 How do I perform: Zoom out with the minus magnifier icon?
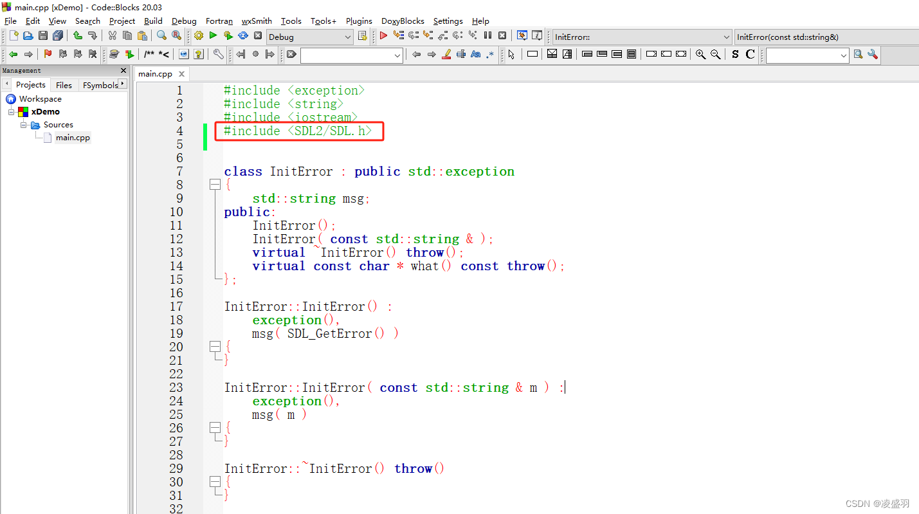[x=715, y=55]
